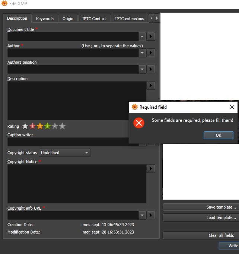Expand the Author dropdown
239x254 pixels.
tap(142, 53)
